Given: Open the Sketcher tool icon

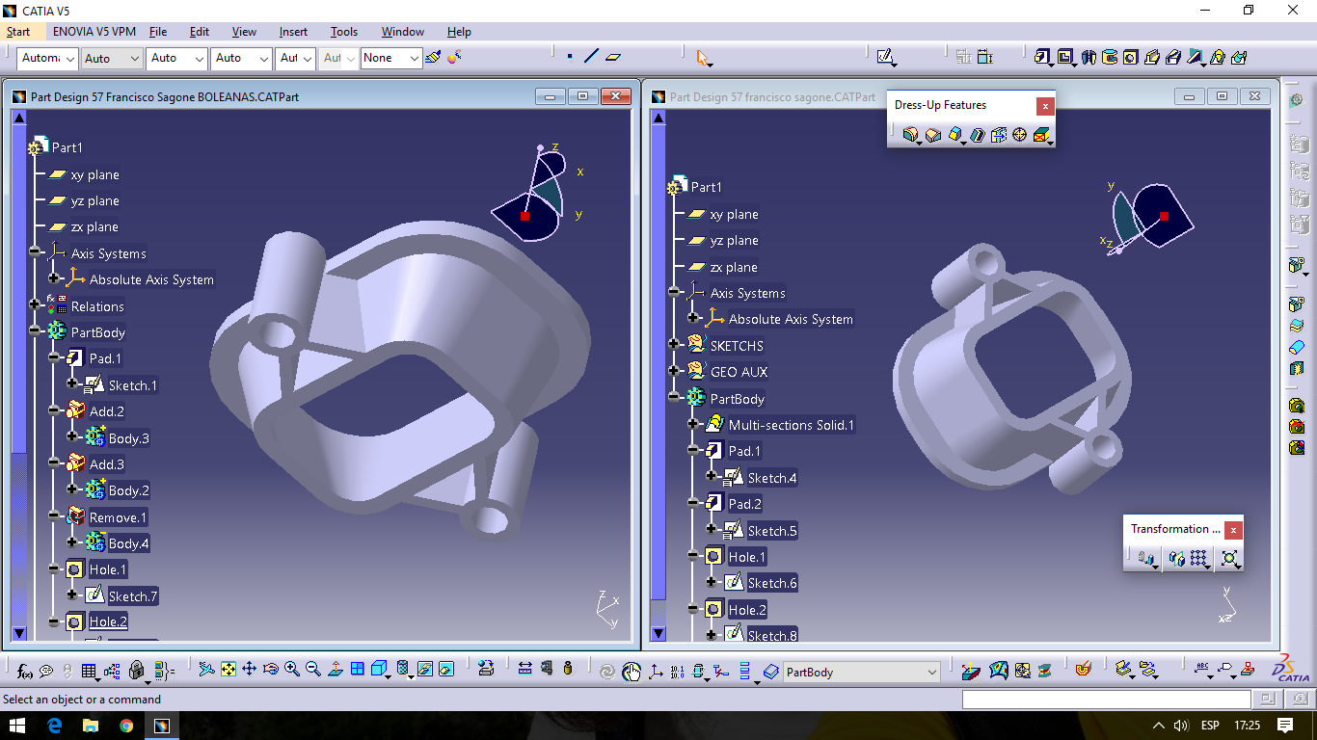Looking at the screenshot, I should click(x=885, y=58).
